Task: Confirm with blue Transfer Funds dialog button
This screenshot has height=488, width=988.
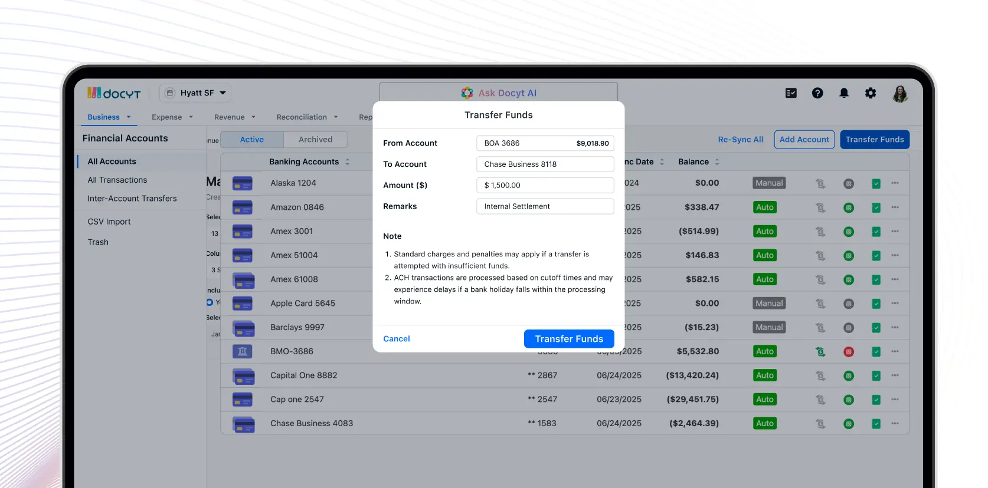Action: tap(569, 339)
